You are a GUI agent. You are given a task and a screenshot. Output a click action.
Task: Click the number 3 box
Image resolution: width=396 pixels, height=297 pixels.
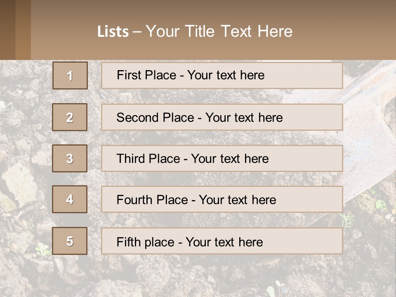click(70, 158)
